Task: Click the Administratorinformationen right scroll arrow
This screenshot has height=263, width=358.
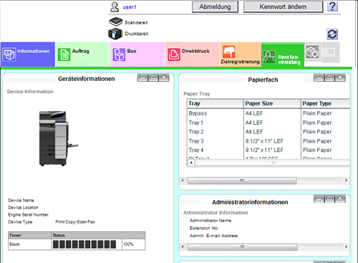Action: 347,247
